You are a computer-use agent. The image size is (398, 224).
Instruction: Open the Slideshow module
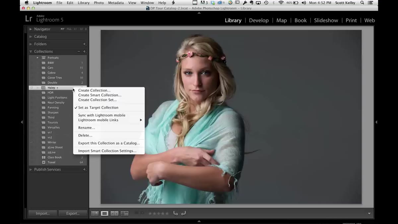[326, 20]
